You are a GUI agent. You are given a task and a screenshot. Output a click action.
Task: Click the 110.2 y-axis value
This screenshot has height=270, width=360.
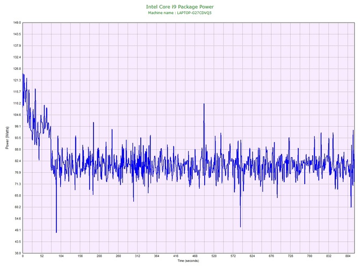coord(17,104)
